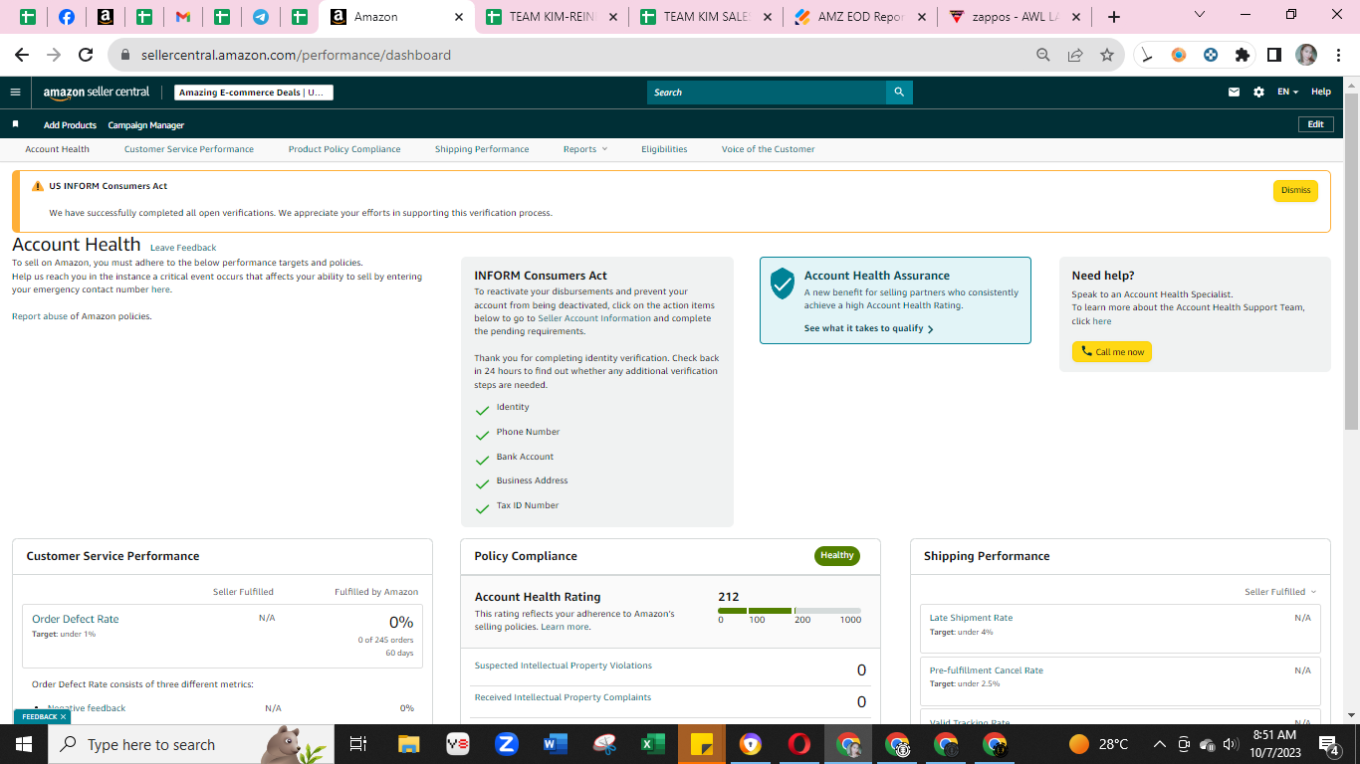Open the Report abuse link
The height and width of the screenshot is (764, 1360).
40,316
